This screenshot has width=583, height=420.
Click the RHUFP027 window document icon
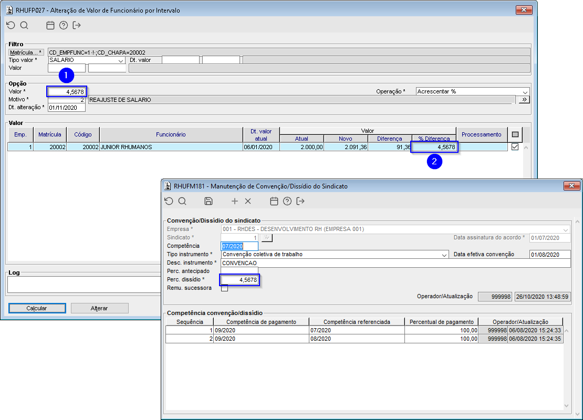9,10
